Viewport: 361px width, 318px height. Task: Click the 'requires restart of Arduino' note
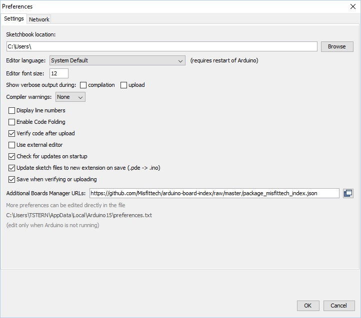pyautogui.click(x=224, y=60)
